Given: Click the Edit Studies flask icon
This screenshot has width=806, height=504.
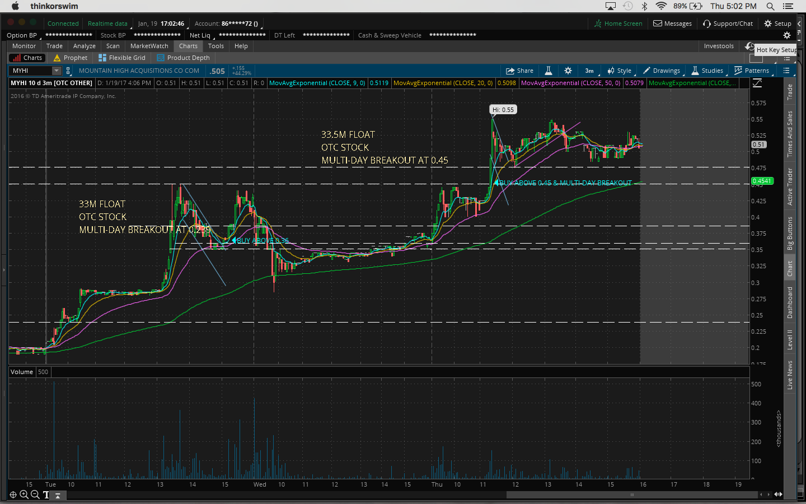Looking at the screenshot, I should tap(549, 71).
